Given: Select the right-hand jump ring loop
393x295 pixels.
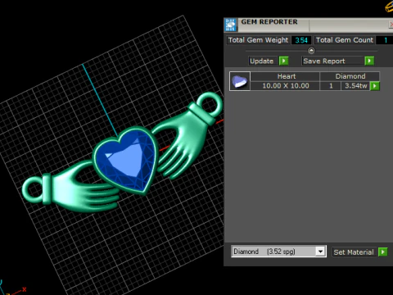Looking at the screenshot, I should [210, 105].
